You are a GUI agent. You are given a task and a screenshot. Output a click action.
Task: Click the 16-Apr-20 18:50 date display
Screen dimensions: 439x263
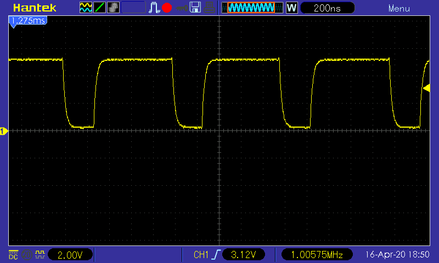click(397, 254)
